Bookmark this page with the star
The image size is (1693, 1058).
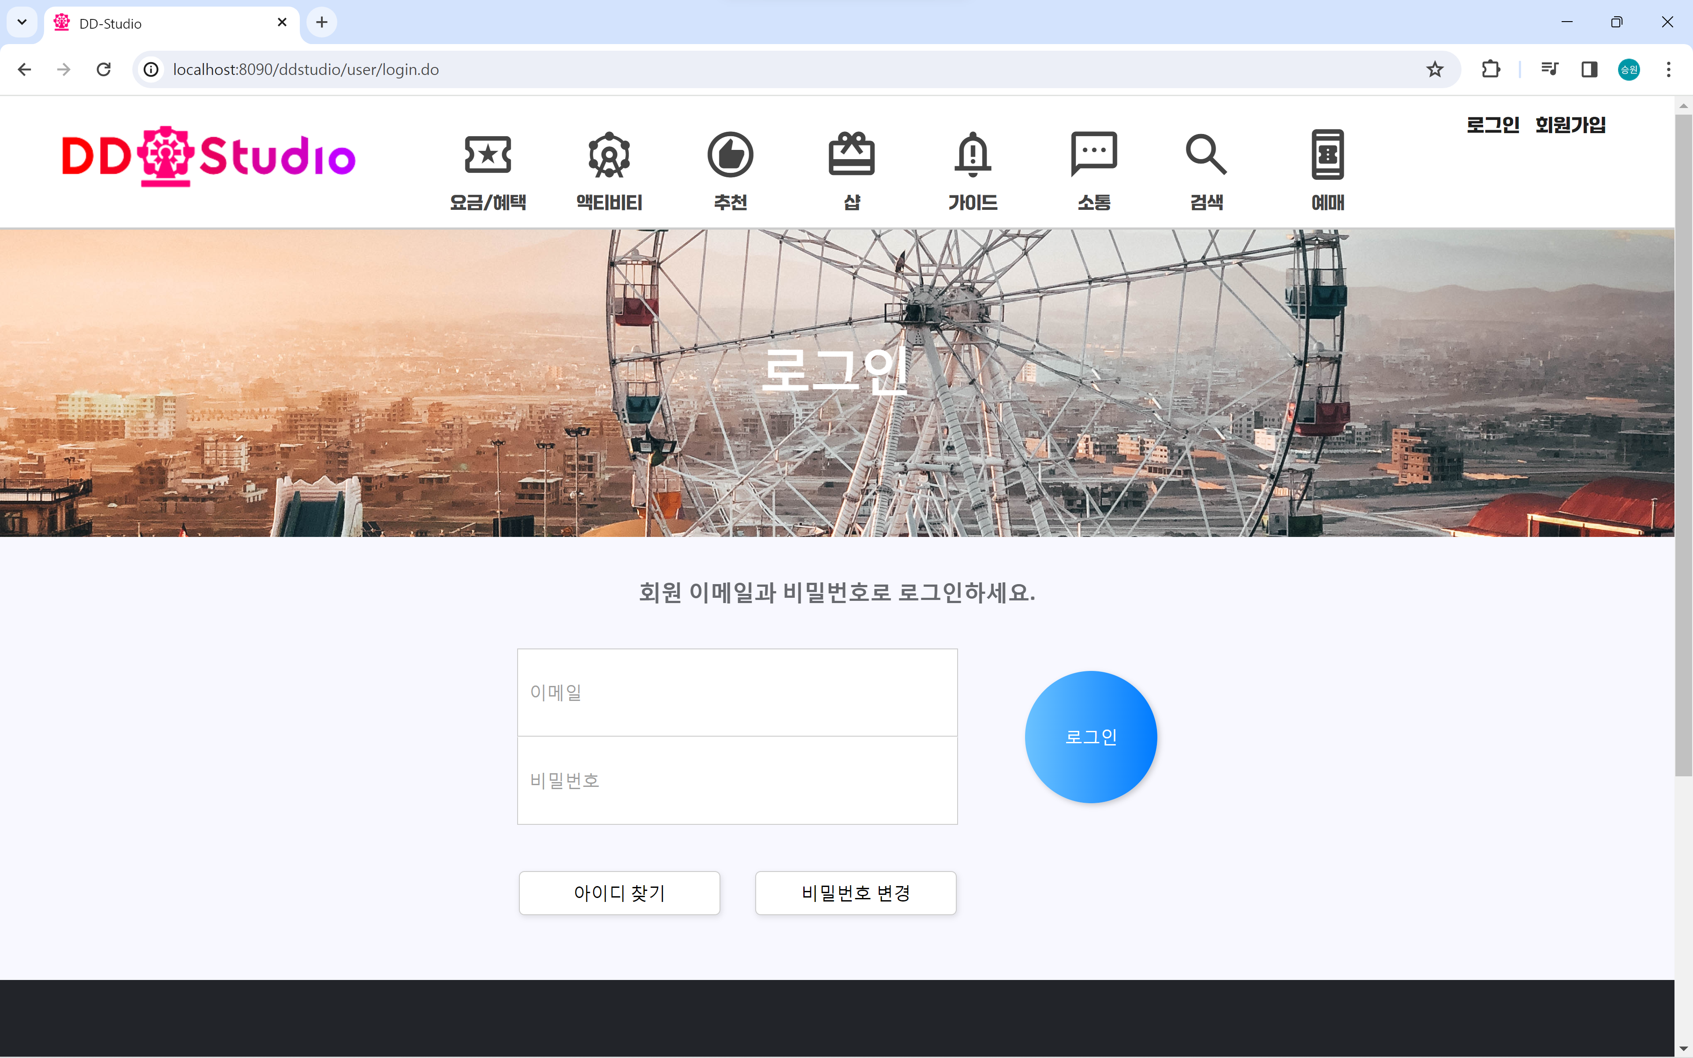click(1435, 69)
